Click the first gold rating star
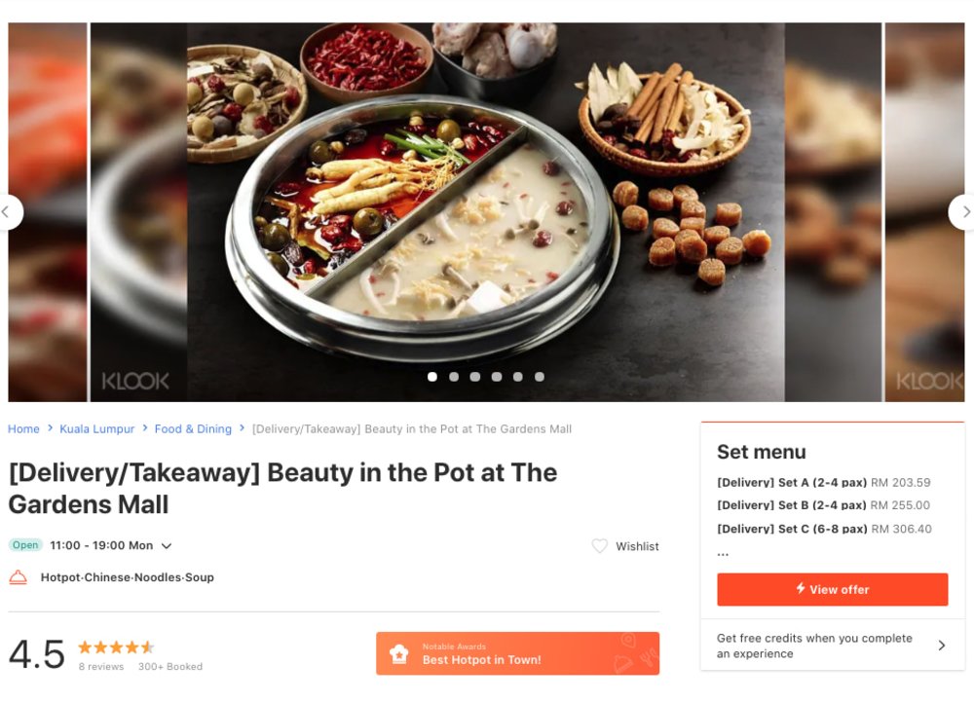Screen dimensions: 974x702 click(x=84, y=646)
